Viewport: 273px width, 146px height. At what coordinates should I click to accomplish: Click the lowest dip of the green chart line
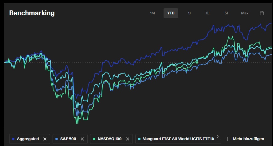pyautogui.click(x=77, y=123)
